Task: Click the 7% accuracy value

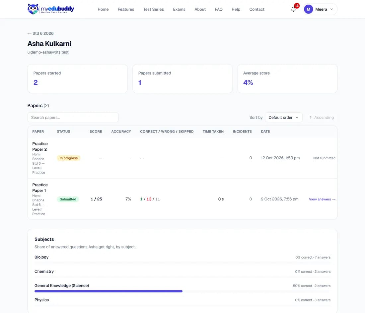Action: pos(128,199)
